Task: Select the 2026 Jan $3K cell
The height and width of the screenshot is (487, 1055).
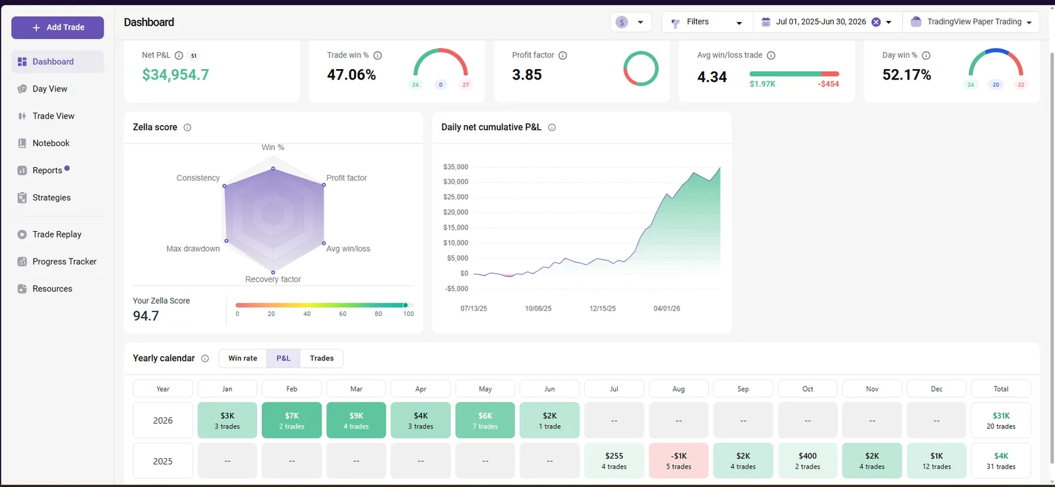Action: point(227,421)
